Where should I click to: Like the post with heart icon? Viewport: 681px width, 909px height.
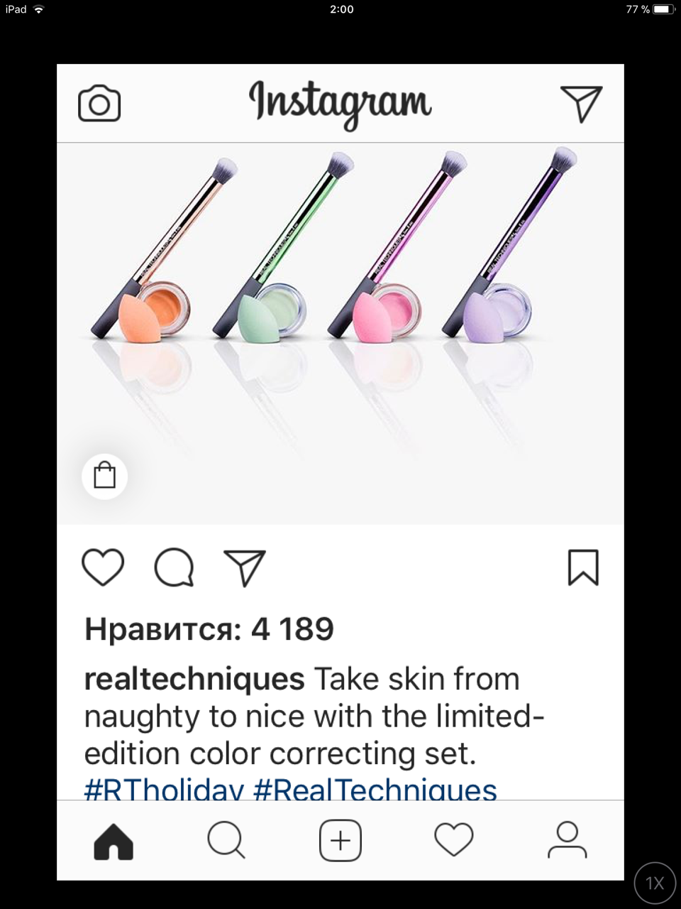(103, 567)
